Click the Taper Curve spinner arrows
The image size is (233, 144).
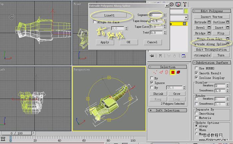click(x=165, y=27)
